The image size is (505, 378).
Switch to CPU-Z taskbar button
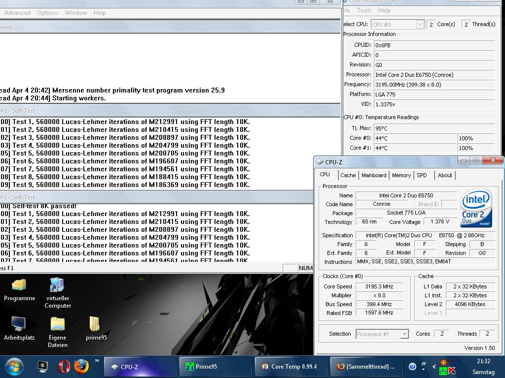pyautogui.click(x=141, y=366)
